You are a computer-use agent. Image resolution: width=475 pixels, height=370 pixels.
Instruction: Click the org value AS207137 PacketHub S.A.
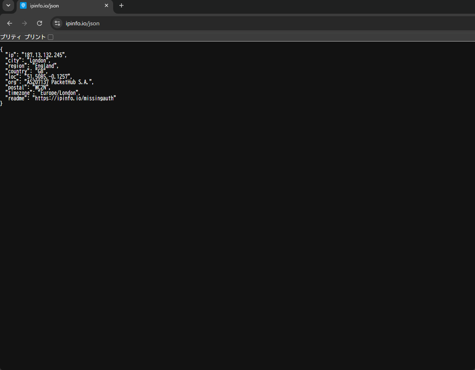[58, 82]
